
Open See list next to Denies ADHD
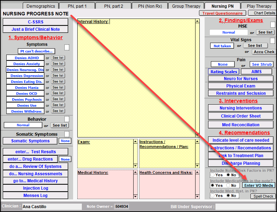point(58,58)
